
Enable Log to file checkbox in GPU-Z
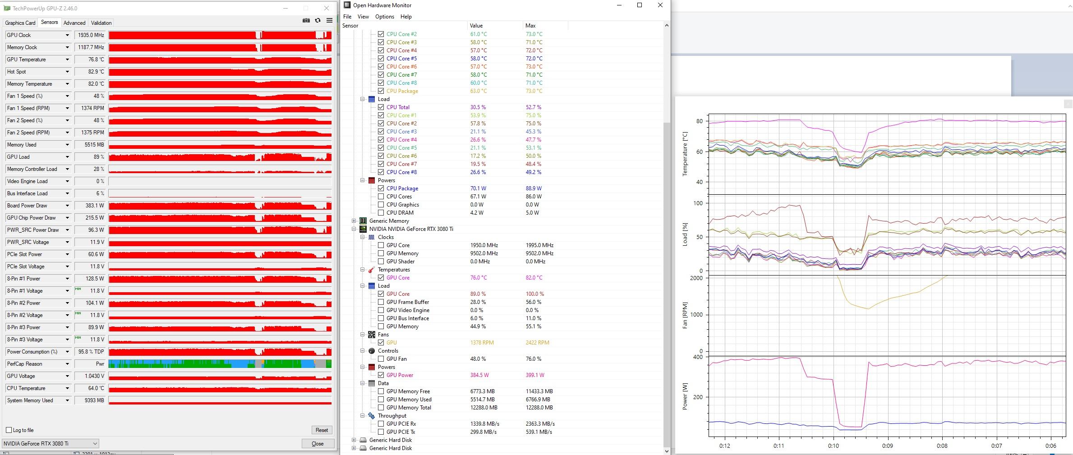pos(9,430)
